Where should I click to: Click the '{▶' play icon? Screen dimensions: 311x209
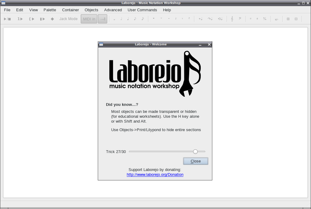click(32, 19)
